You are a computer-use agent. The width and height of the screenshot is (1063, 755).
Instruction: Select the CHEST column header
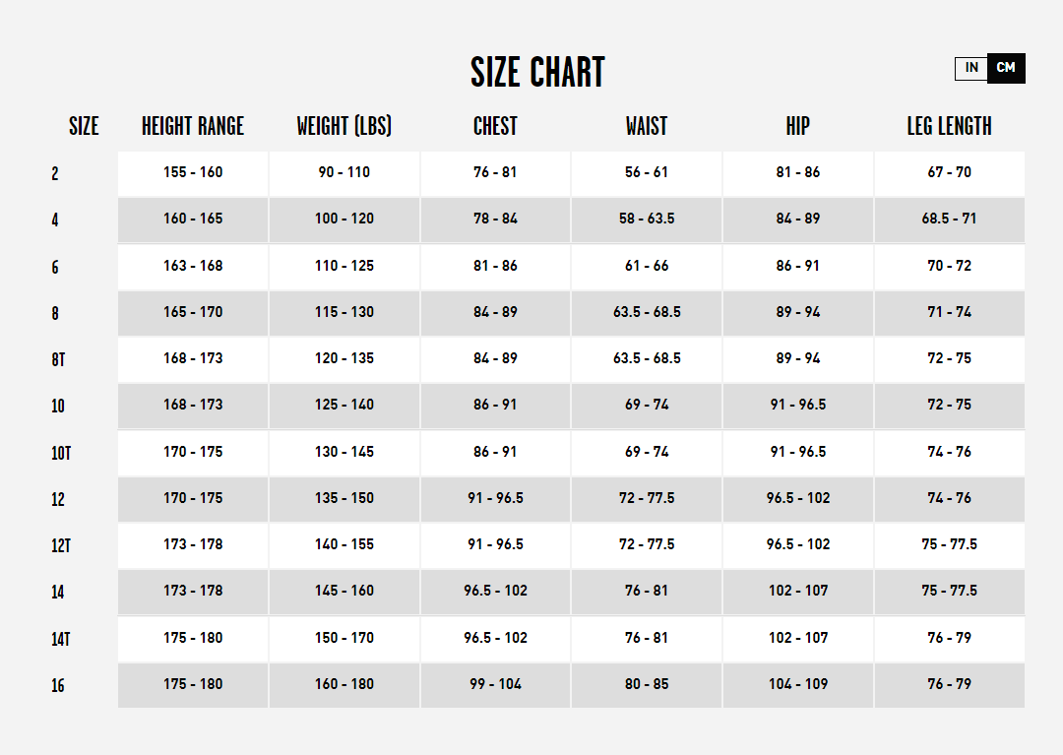pyautogui.click(x=495, y=126)
